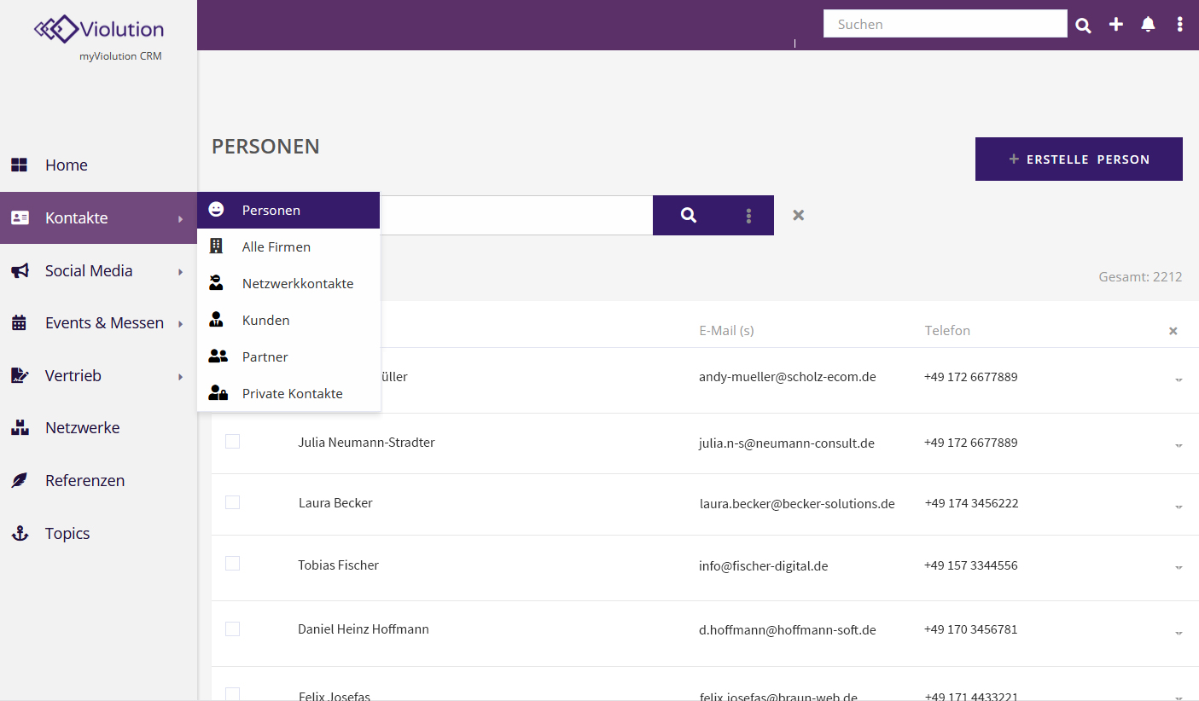Select Alle Firmen from Kontakte submenu
Image resolution: width=1199 pixels, height=701 pixels.
276,247
